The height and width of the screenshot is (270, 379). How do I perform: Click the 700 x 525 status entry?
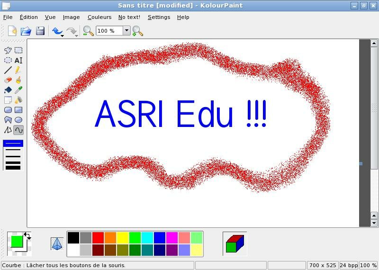click(x=323, y=265)
